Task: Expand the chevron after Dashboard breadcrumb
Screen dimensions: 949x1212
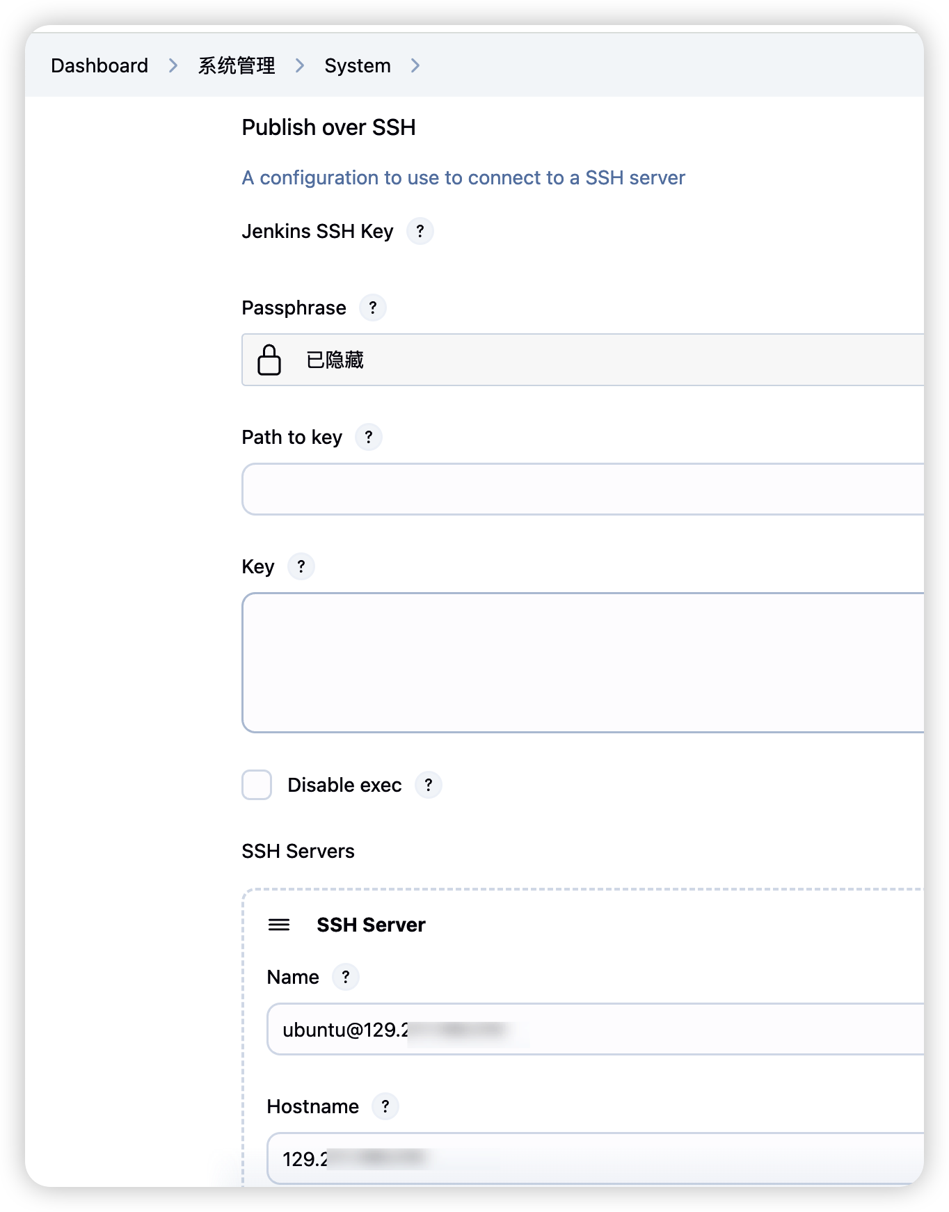Action: 173,65
